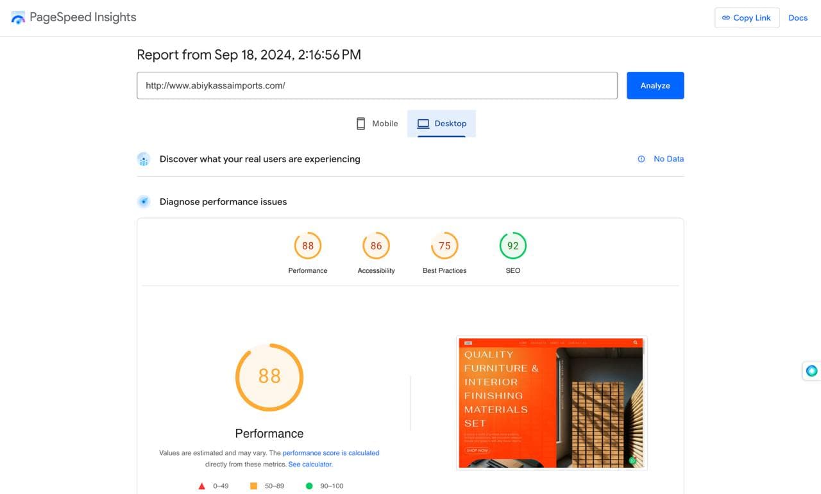821x494 pixels.
Task: Open the Docs link
Action: pos(798,18)
